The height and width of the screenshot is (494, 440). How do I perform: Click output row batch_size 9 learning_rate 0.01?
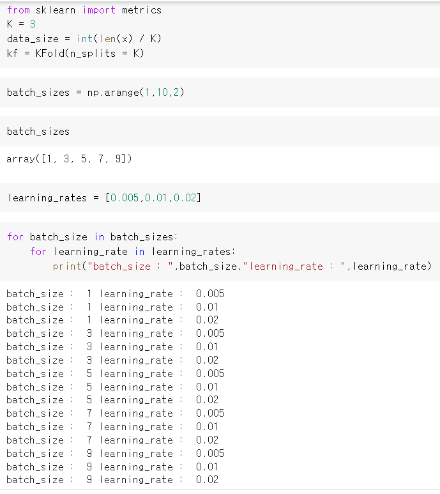tap(112, 467)
